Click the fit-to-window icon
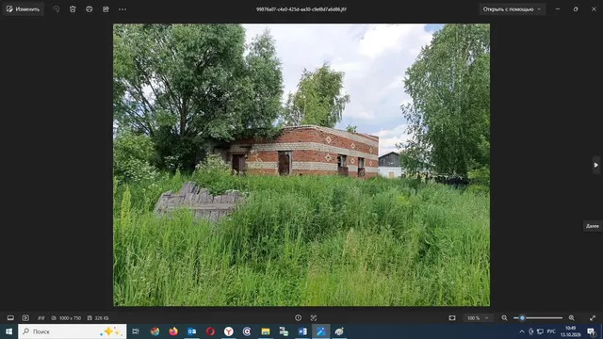Image resolution: width=603 pixels, height=339 pixels. point(452,318)
